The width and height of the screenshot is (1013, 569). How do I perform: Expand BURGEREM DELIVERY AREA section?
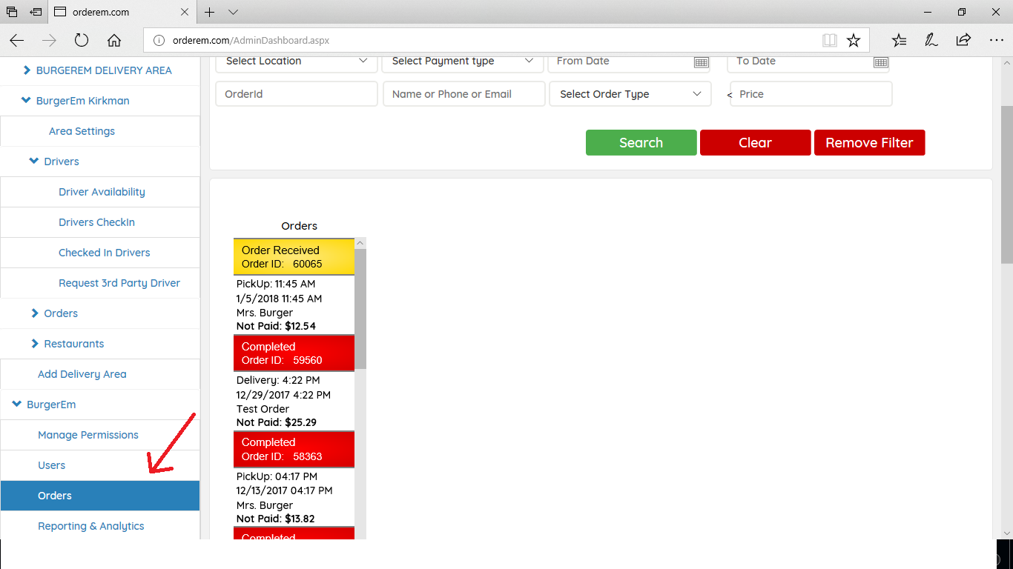pos(27,70)
